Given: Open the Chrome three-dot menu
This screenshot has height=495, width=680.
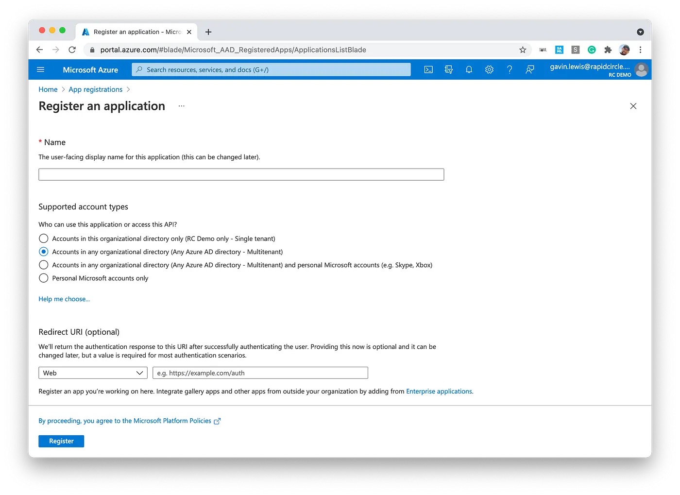Looking at the screenshot, I should [x=640, y=50].
